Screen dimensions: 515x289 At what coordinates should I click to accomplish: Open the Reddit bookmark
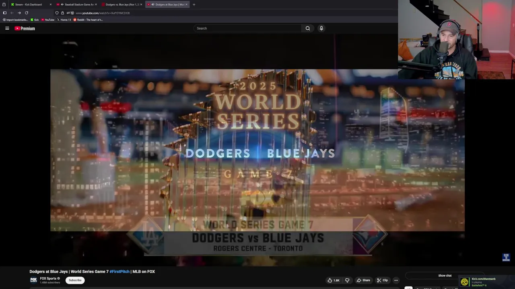pos(88,20)
